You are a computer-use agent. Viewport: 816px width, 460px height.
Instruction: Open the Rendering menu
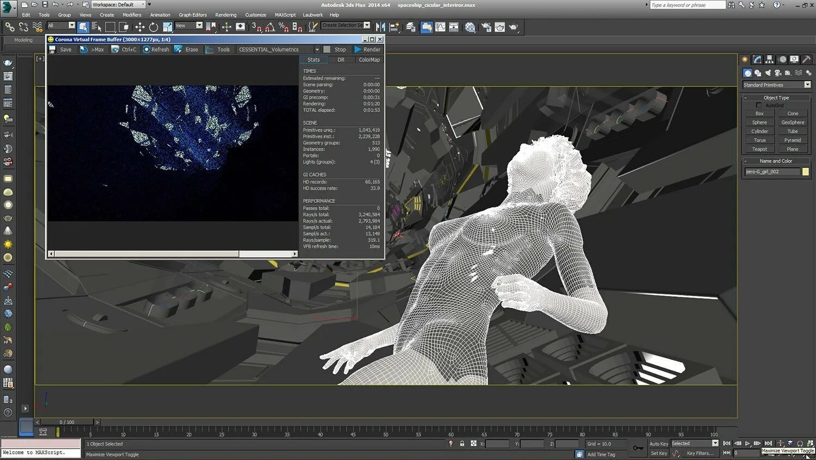click(225, 15)
